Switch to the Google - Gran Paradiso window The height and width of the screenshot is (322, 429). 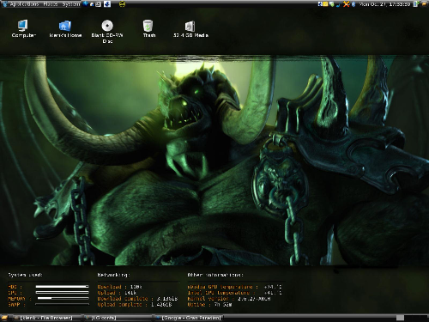188,318
